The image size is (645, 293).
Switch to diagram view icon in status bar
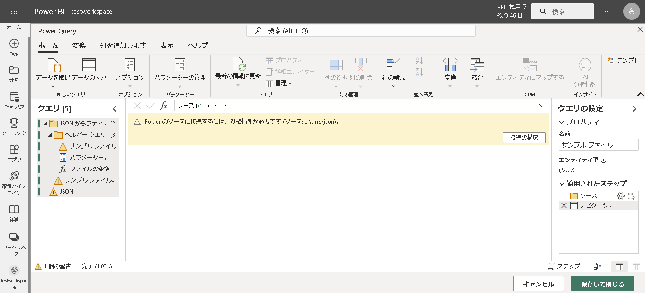click(x=598, y=266)
